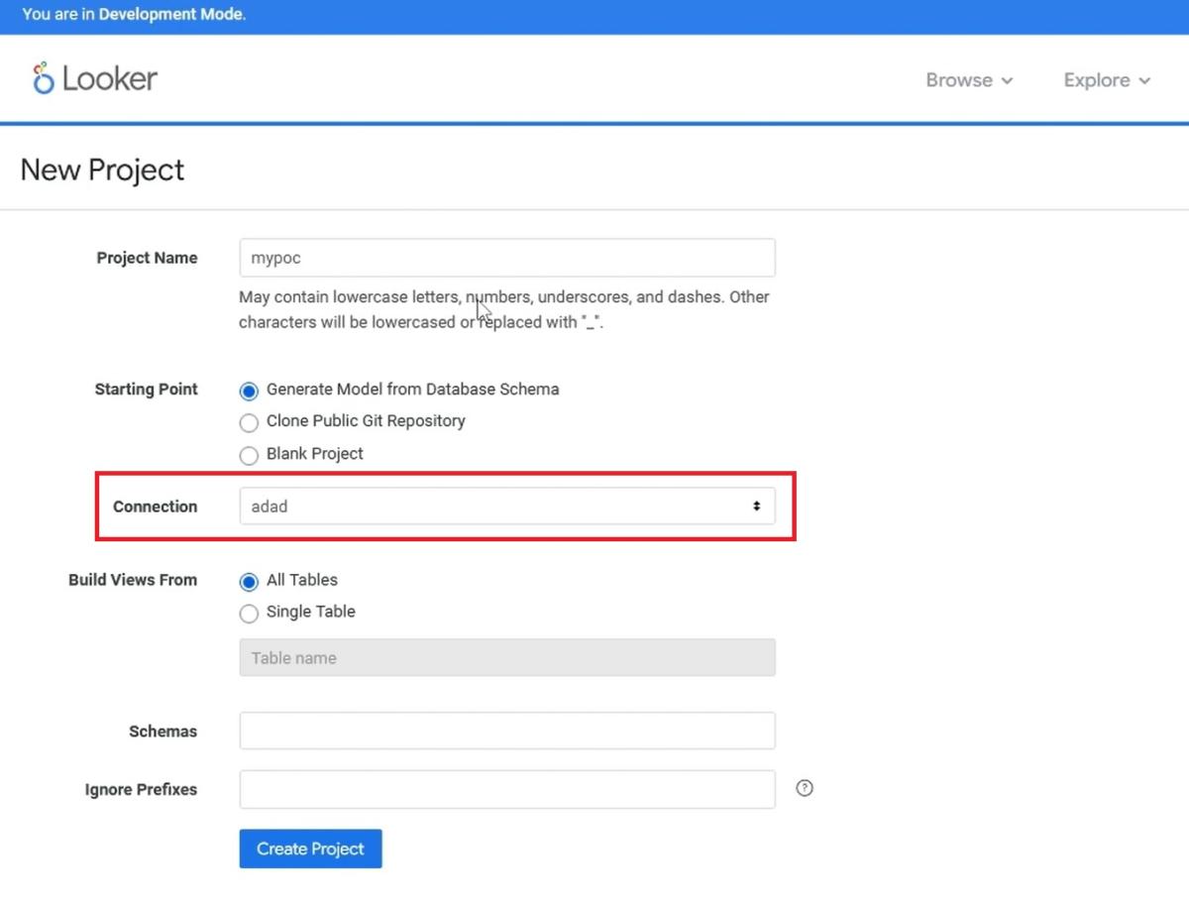Click the Looker logo

(94, 78)
